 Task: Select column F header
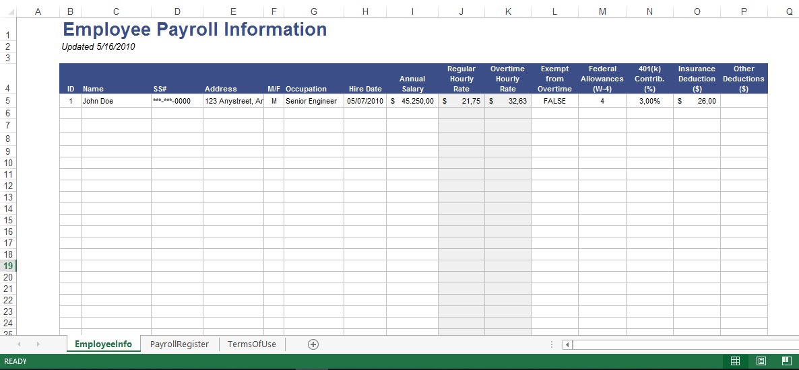click(x=274, y=11)
